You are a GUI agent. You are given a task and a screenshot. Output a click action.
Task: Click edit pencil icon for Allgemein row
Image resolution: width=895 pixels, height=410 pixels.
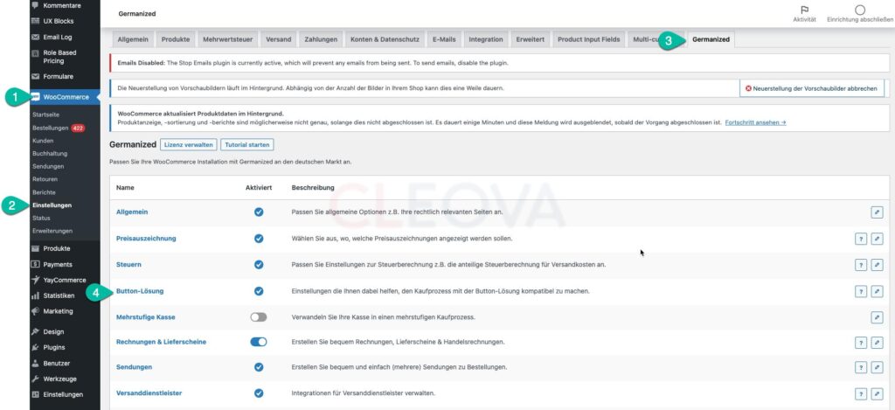877,212
